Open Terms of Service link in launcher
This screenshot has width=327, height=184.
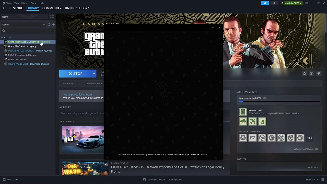[176, 155]
